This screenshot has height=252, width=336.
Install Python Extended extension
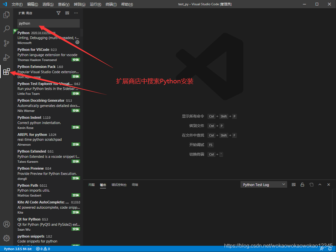pos(76,161)
